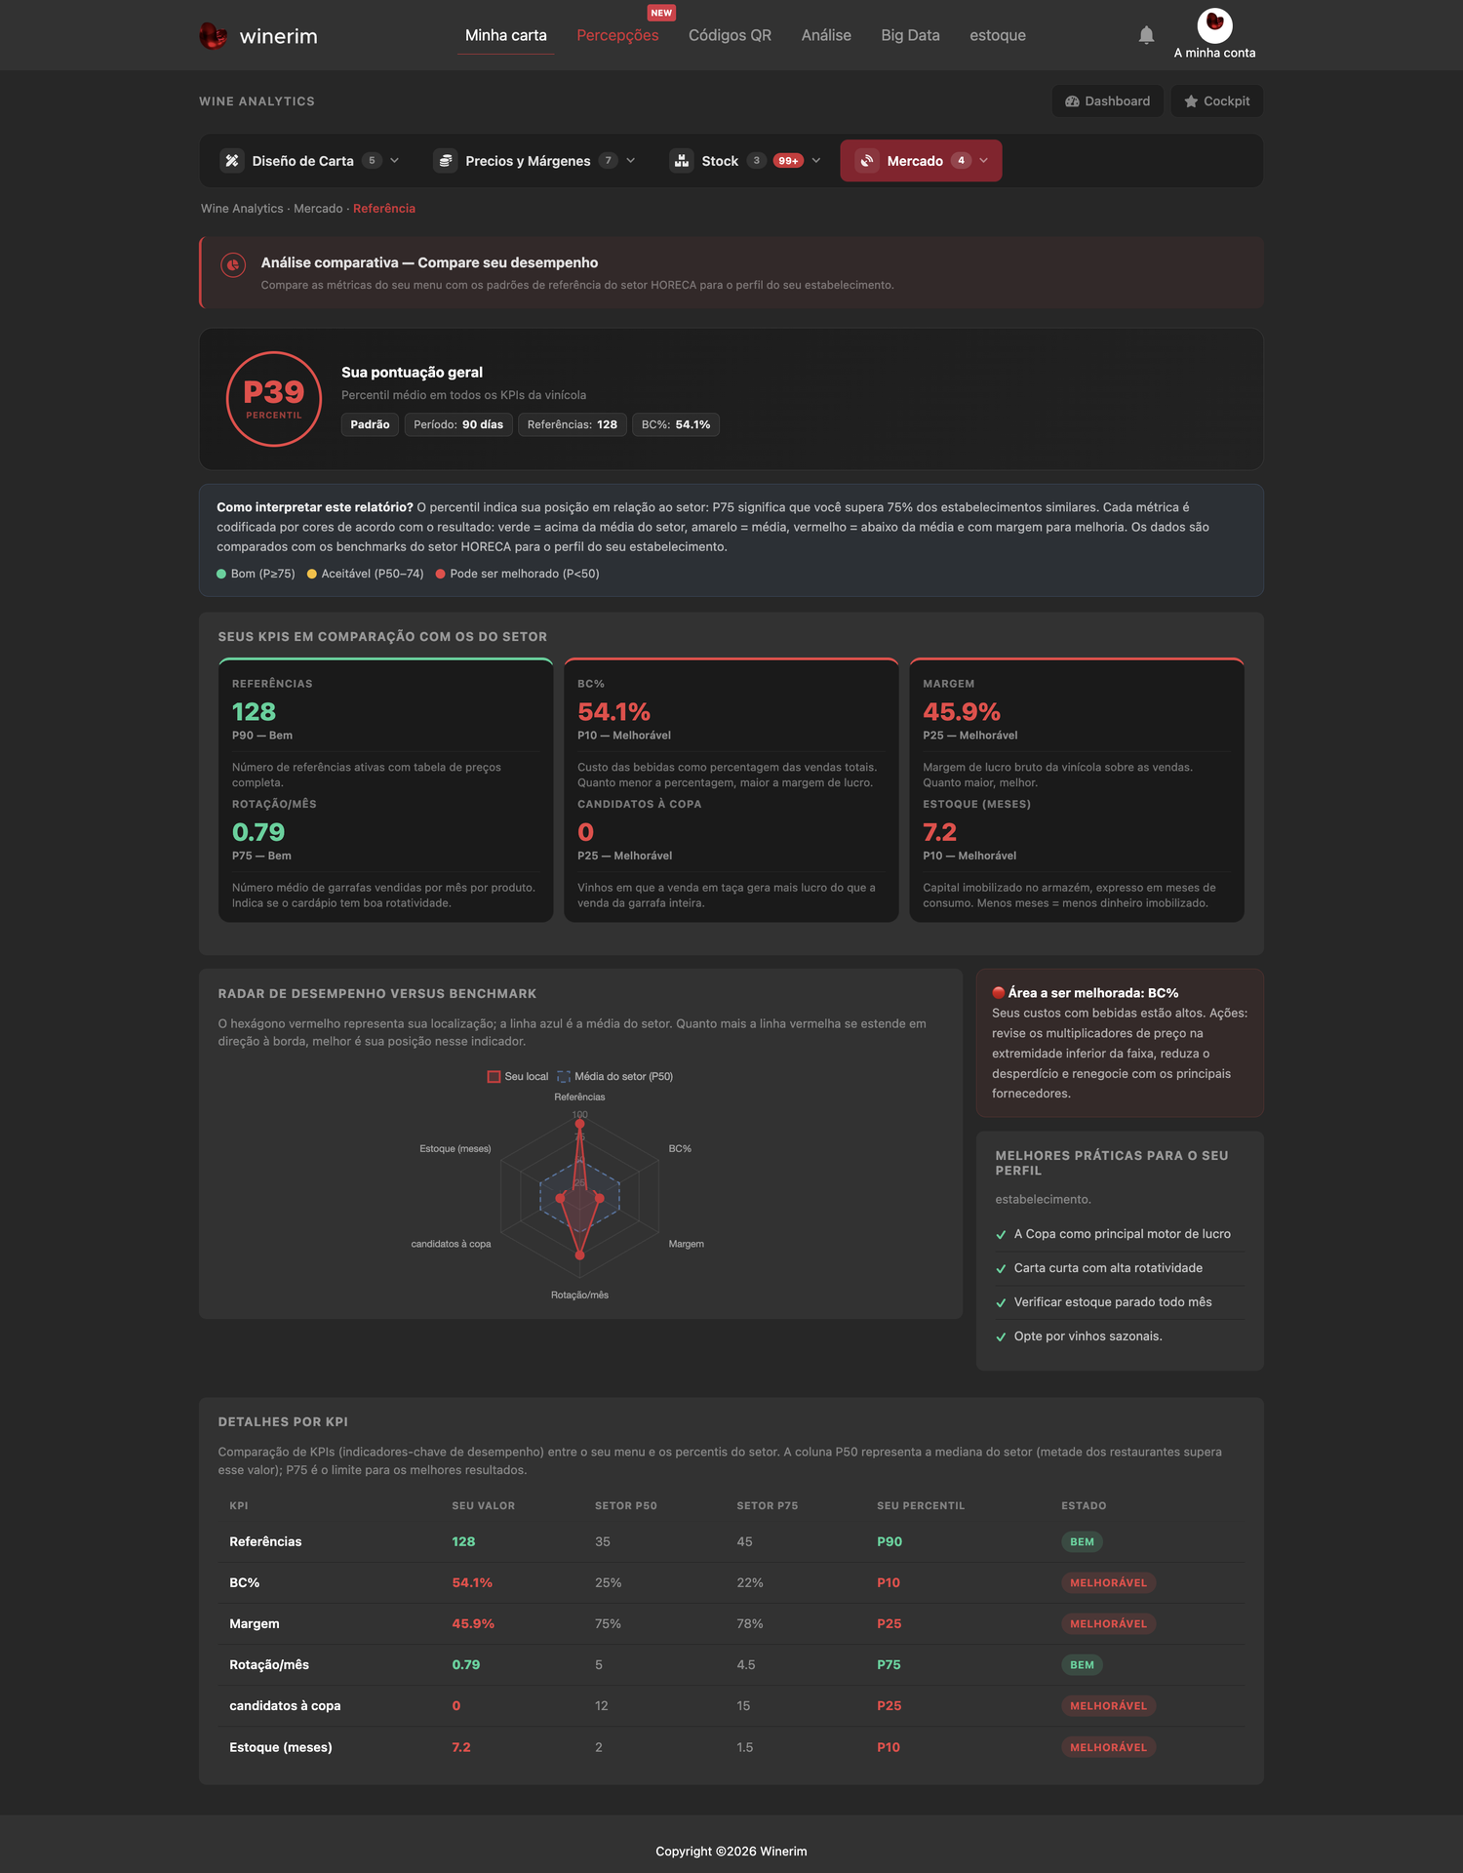Click the green Bom (P≥75) legend dot
1463x1873 pixels.
point(221,574)
